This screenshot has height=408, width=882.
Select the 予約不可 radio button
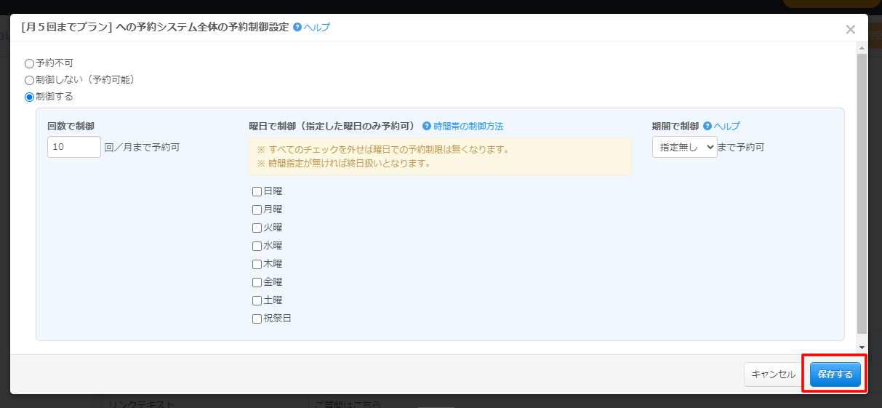pos(30,63)
